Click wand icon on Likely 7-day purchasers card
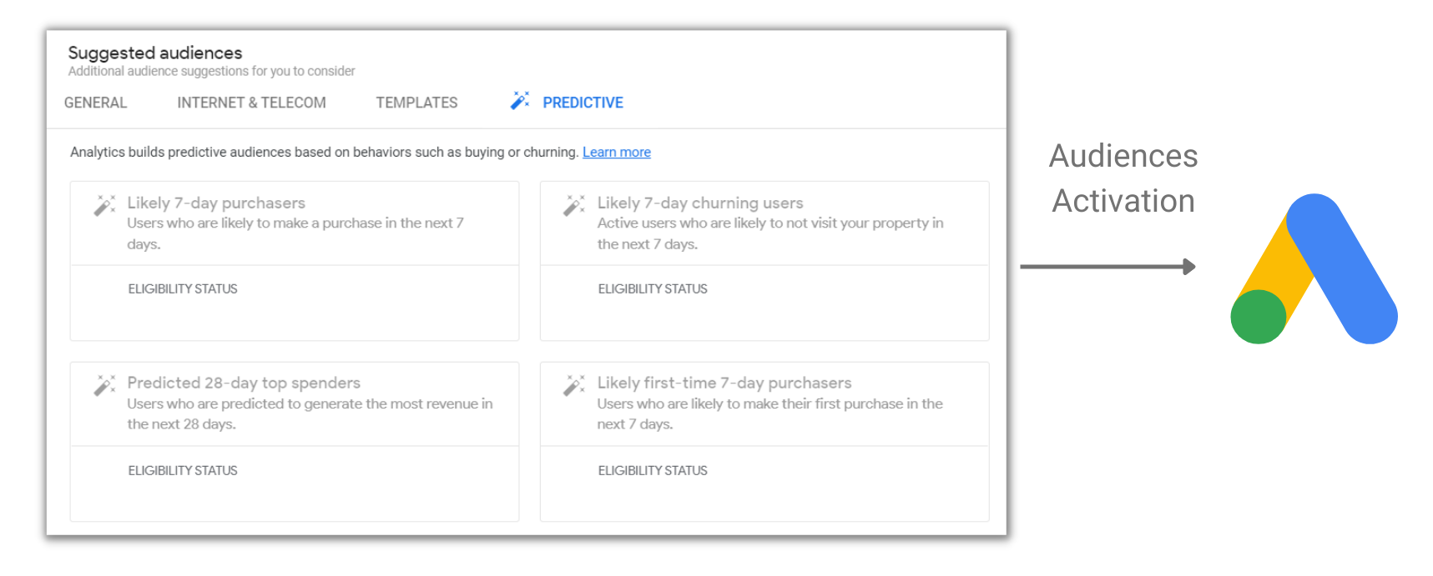 pos(104,205)
